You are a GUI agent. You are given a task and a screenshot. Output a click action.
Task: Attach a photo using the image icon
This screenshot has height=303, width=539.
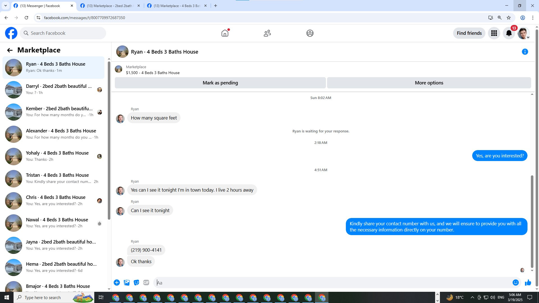[127, 283]
